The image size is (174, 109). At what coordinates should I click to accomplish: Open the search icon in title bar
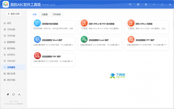(130, 4)
